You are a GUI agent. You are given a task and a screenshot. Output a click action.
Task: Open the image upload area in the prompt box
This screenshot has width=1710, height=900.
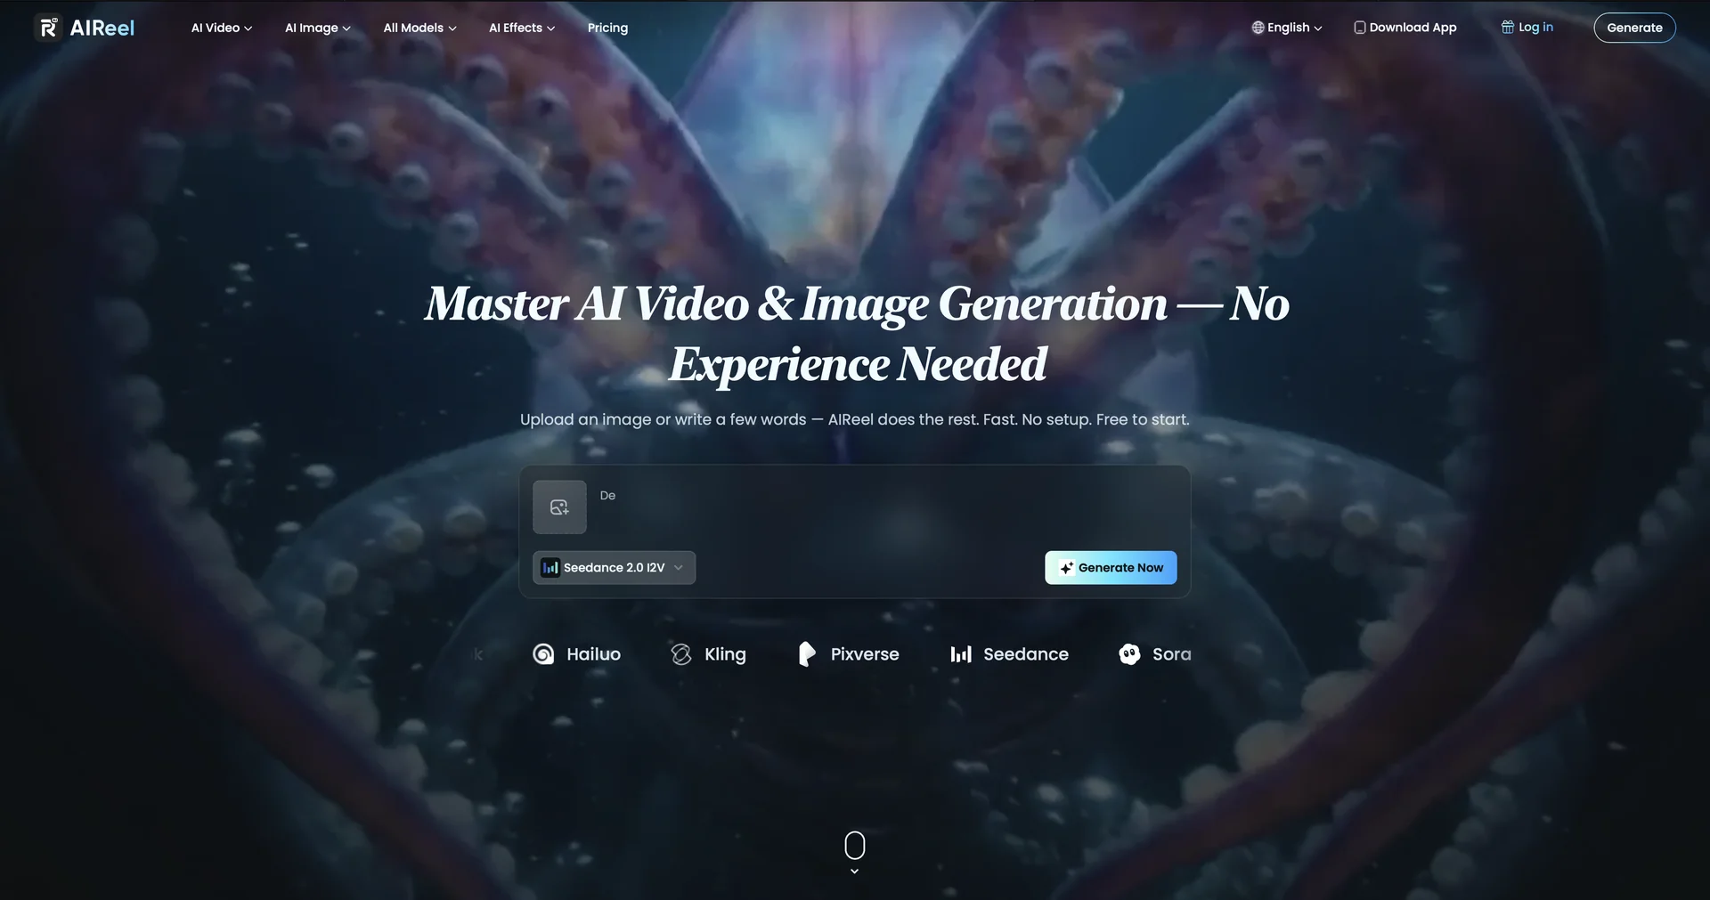pos(558,507)
